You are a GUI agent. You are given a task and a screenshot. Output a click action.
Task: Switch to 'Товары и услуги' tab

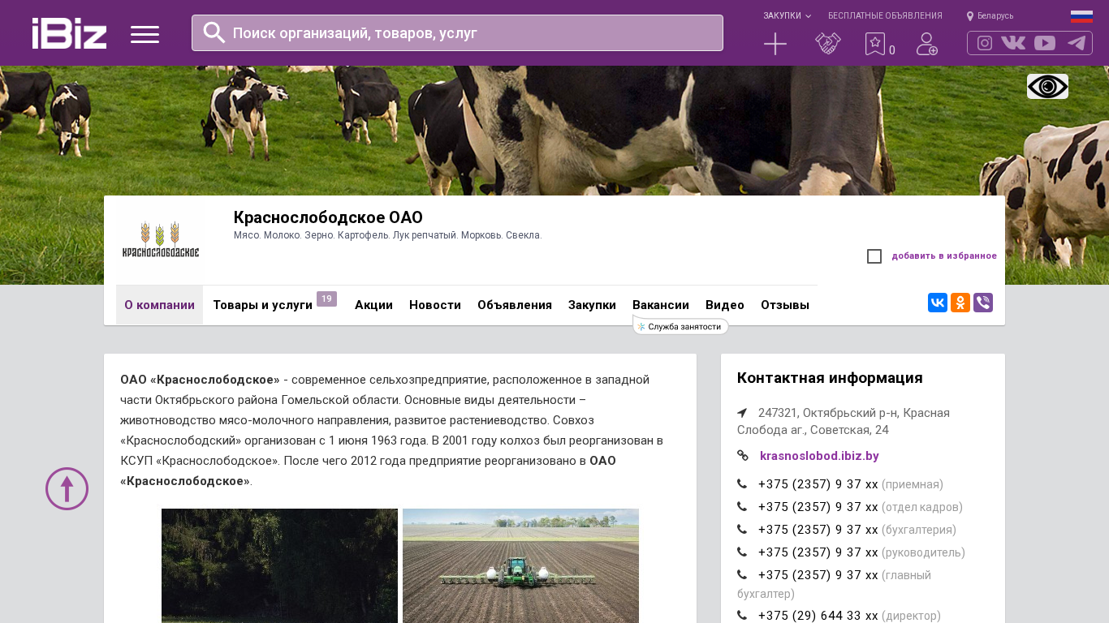(x=262, y=305)
